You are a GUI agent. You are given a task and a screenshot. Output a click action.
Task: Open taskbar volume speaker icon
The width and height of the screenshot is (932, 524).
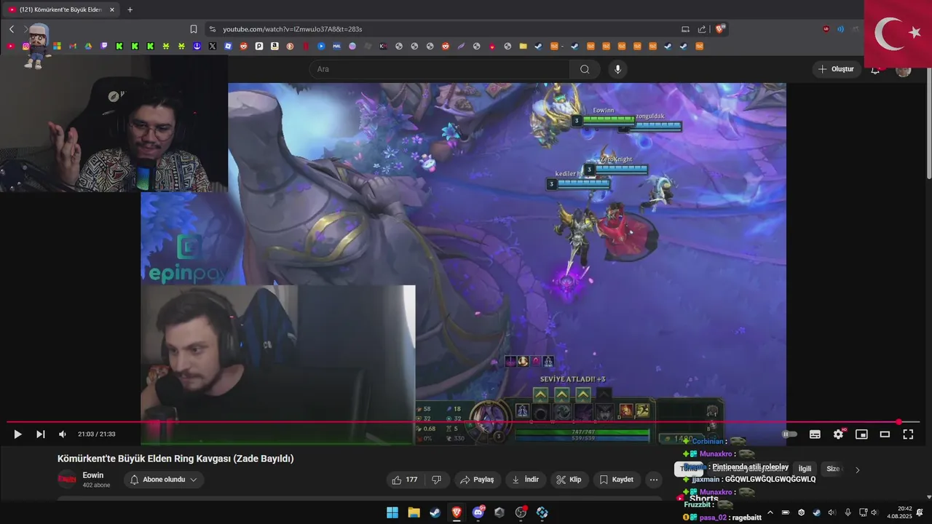[x=874, y=512]
